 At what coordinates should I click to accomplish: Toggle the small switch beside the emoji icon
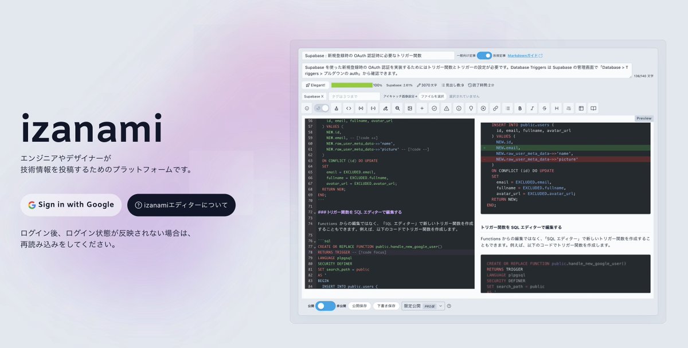click(x=322, y=108)
